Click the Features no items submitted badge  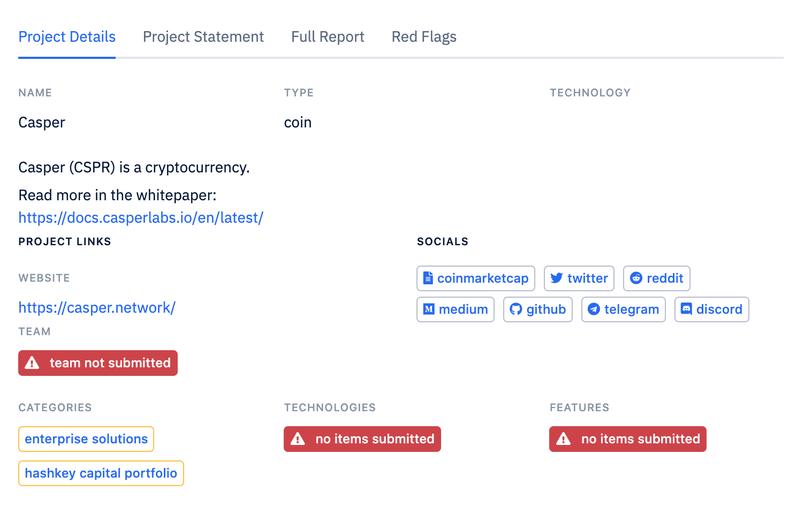pos(628,439)
